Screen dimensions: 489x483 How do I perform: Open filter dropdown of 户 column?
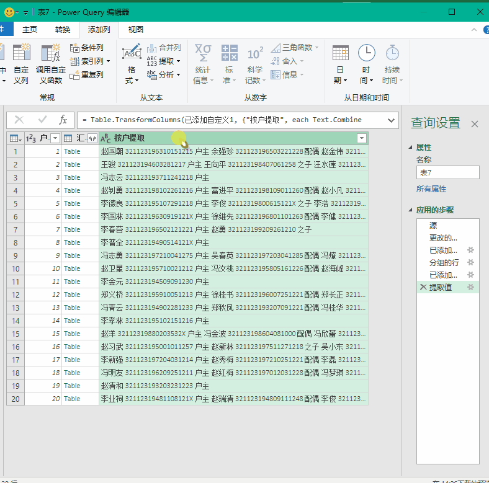point(55,138)
